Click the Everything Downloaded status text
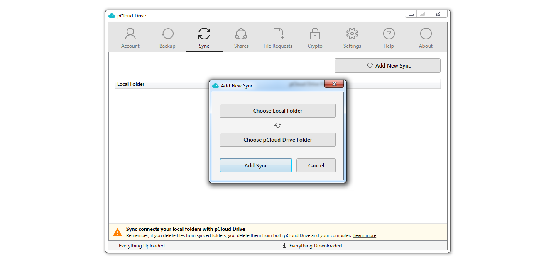 pos(316,246)
